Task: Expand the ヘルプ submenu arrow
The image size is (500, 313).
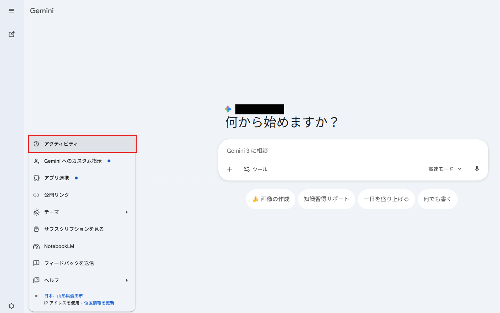Action: tap(126, 280)
